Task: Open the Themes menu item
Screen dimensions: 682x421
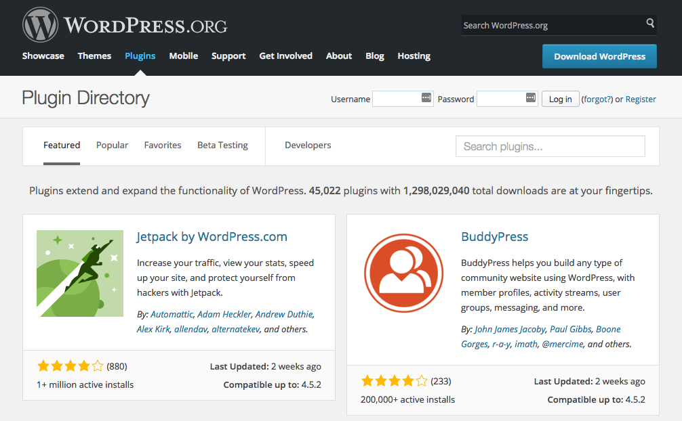Action: [94, 56]
